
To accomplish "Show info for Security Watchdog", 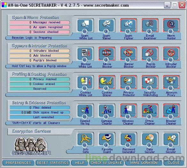I will click(x=149, y=88).
